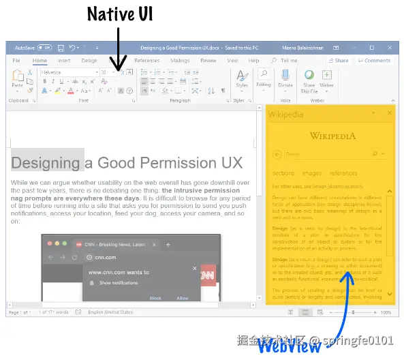Click the red font color button
The image size is (404, 358).
(71, 91)
